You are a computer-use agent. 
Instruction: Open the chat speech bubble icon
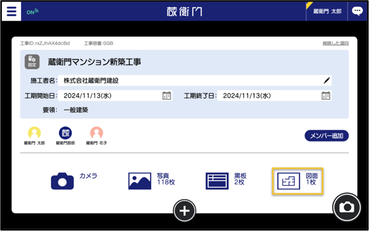tap(357, 11)
